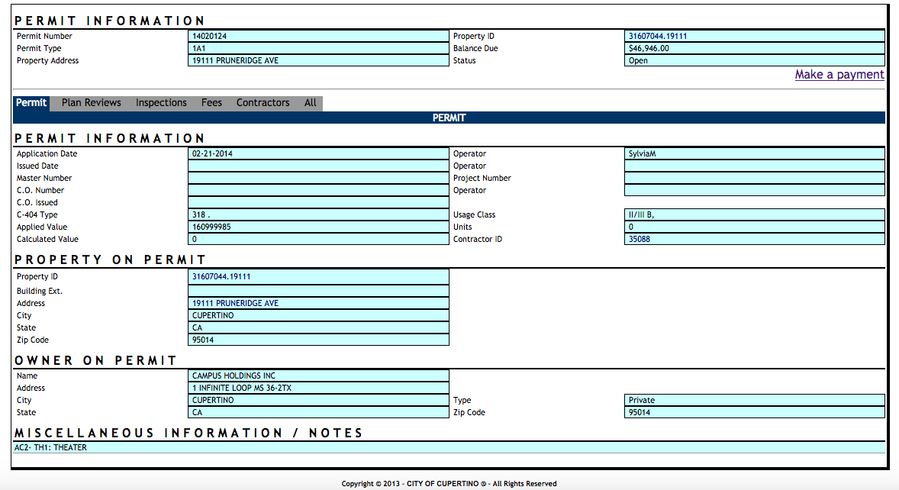899x490 pixels.
Task: Click the owner Name field CAMPUS HOLDINGS INC
Action: point(318,376)
